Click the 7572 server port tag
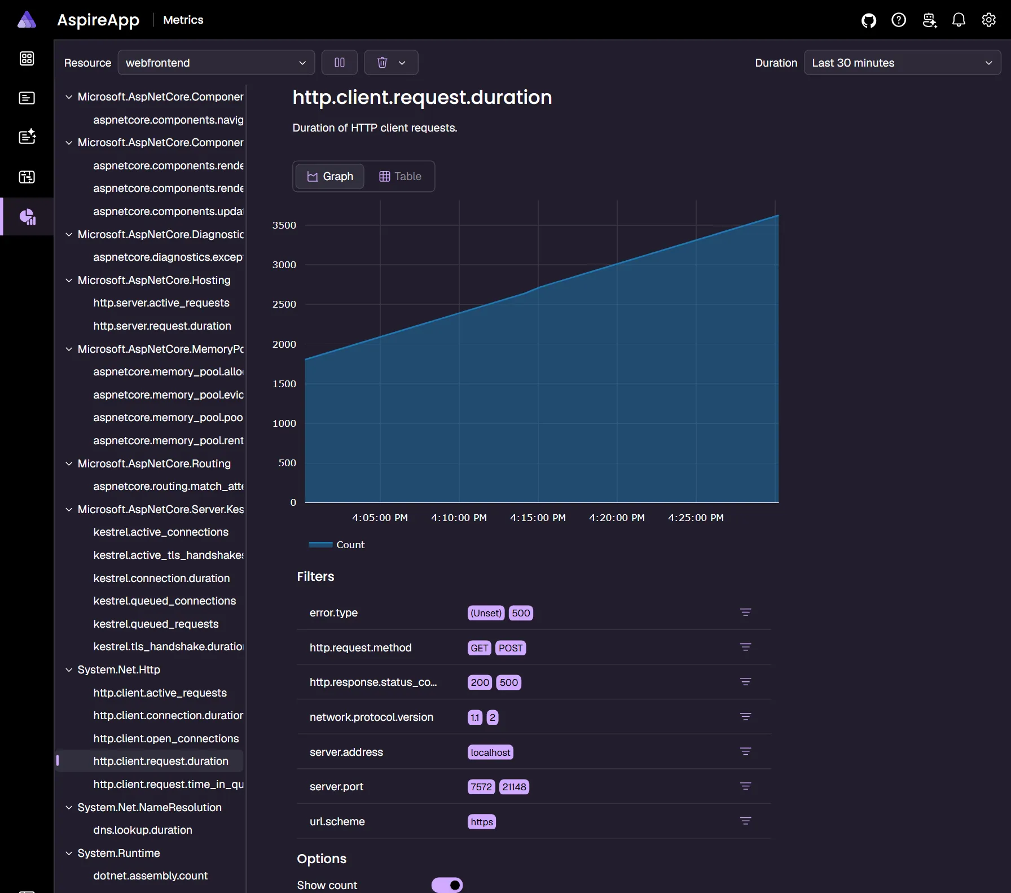Screen dimensions: 1011x893 (481, 787)
